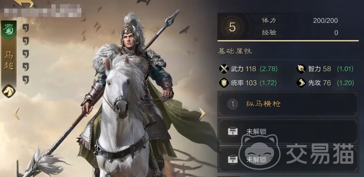Click the 智力 attribute icon

click(x=301, y=69)
